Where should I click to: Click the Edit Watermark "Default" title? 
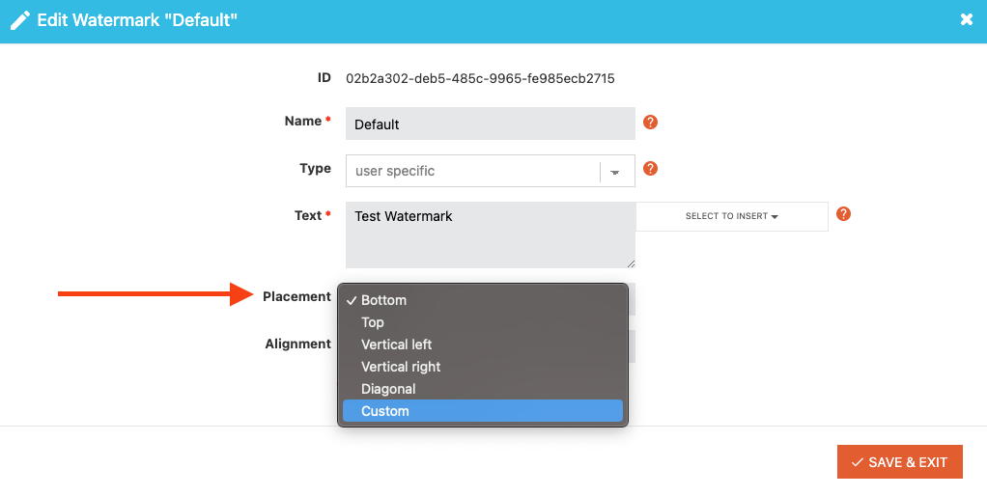137,20
